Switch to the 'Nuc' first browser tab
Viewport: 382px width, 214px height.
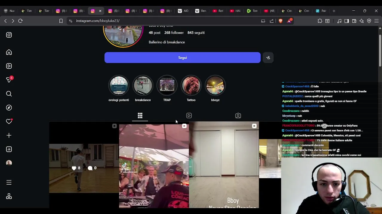9,11
